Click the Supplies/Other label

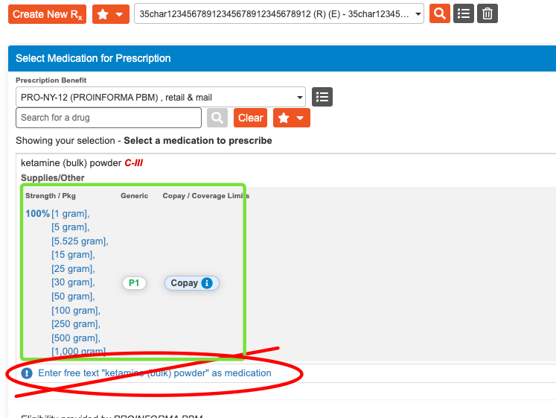pyautogui.click(x=53, y=178)
